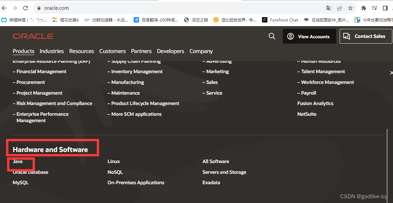Close the Products mega menu with X
Image resolution: width=393 pixels, height=203 pixels.
(391, 73)
